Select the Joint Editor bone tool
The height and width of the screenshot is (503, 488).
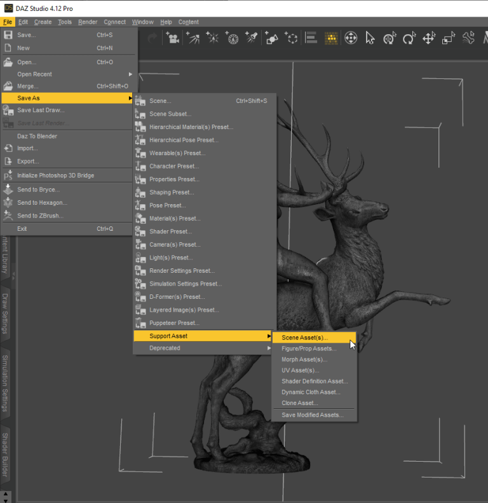point(468,38)
